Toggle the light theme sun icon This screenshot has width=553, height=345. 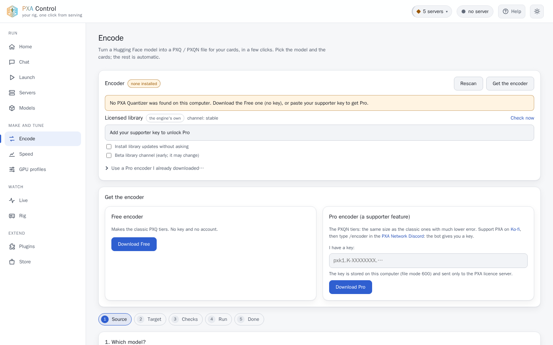click(x=537, y=11)
